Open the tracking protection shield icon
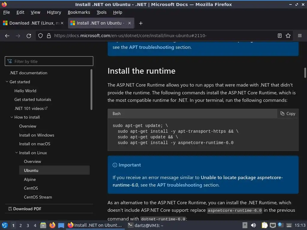Viewport: 307px width, 230px height. [40, 36]
